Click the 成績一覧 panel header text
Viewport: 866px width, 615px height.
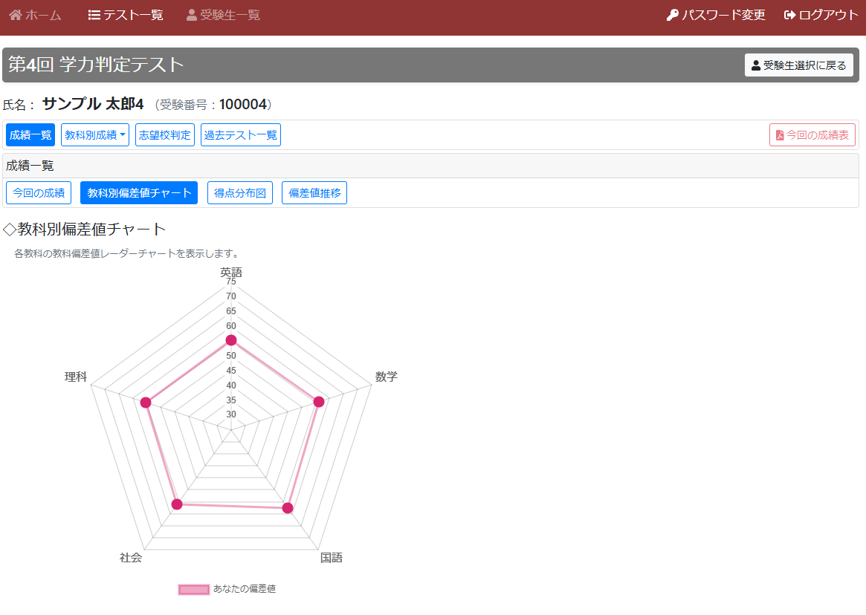click(30, 166)
